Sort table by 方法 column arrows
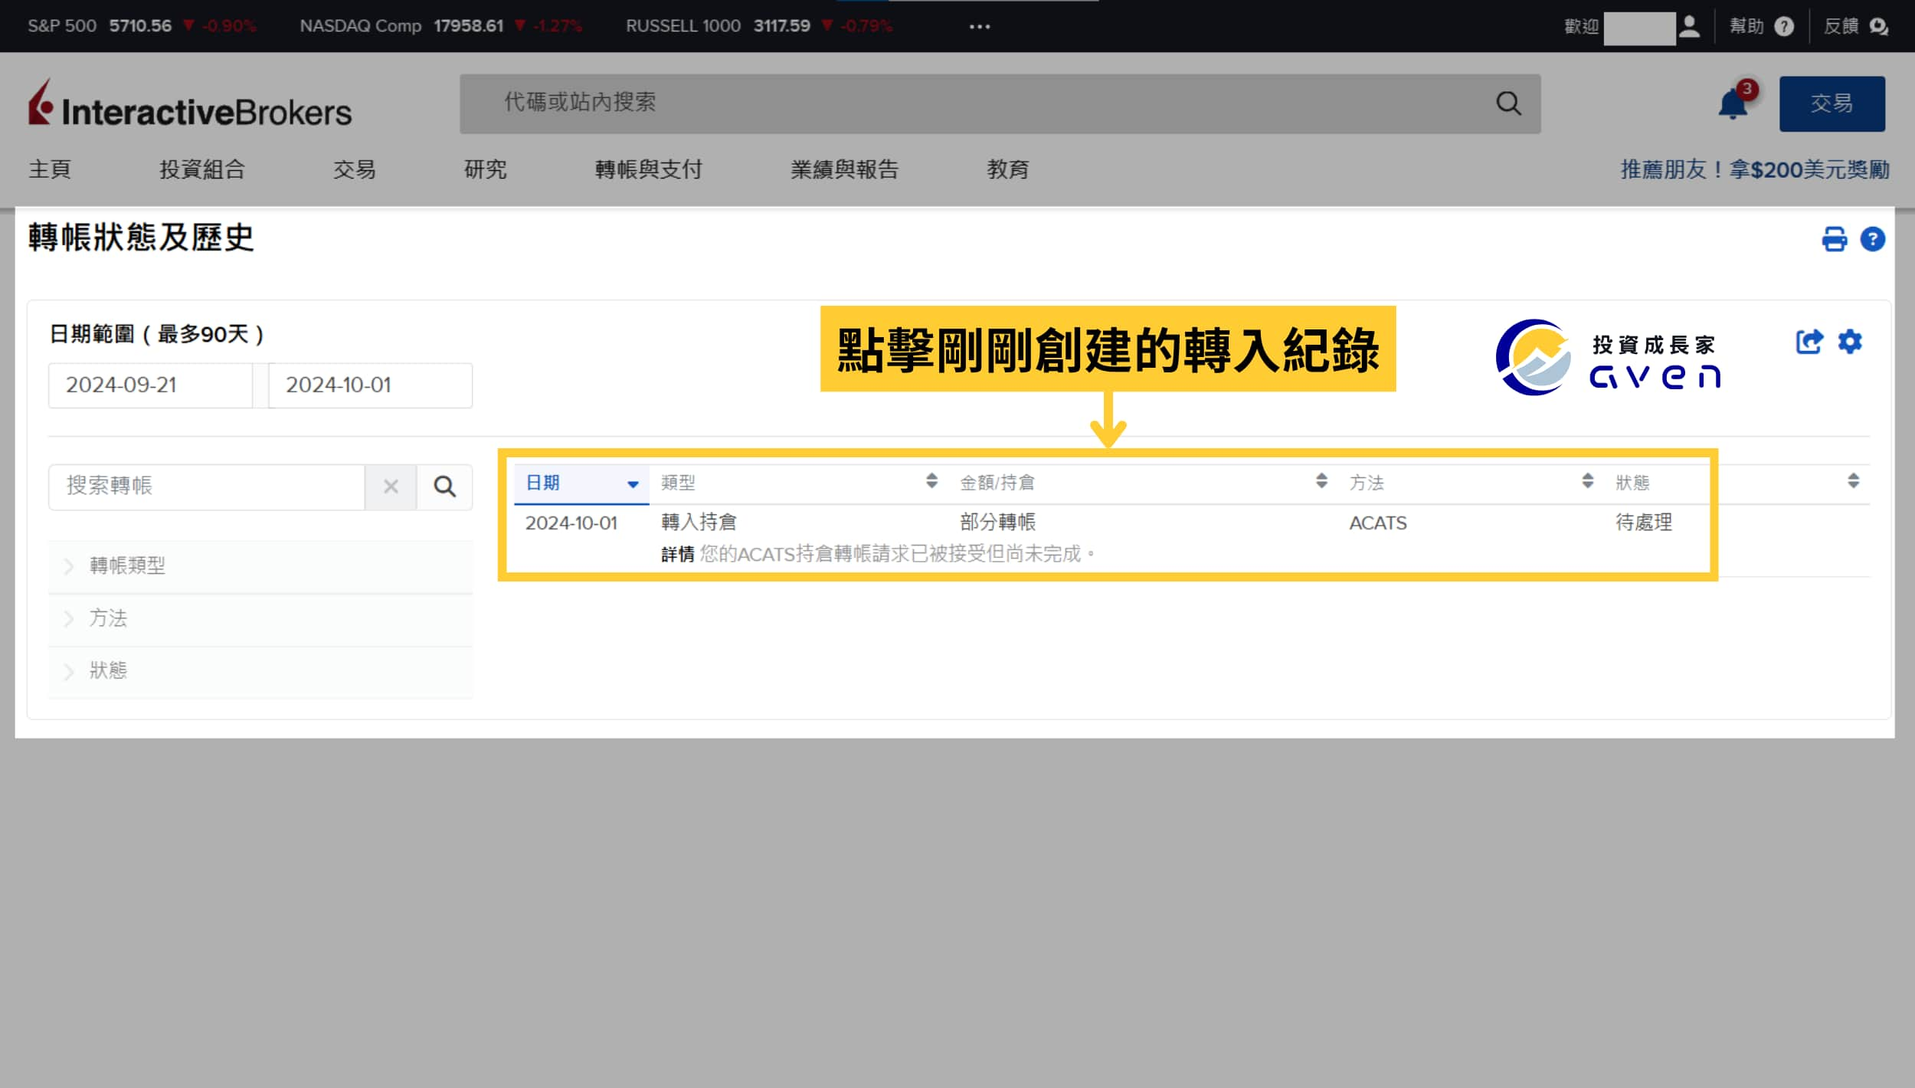The width and height of the screenshot is (1915, 1088). click(1587, 481)
